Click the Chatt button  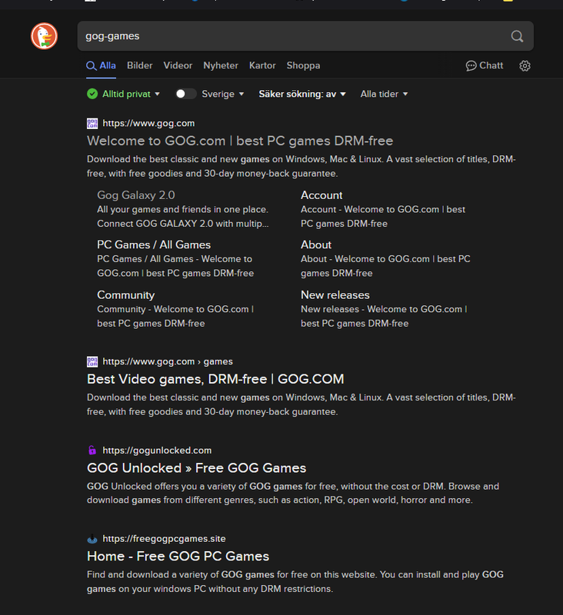click(485, 65)
